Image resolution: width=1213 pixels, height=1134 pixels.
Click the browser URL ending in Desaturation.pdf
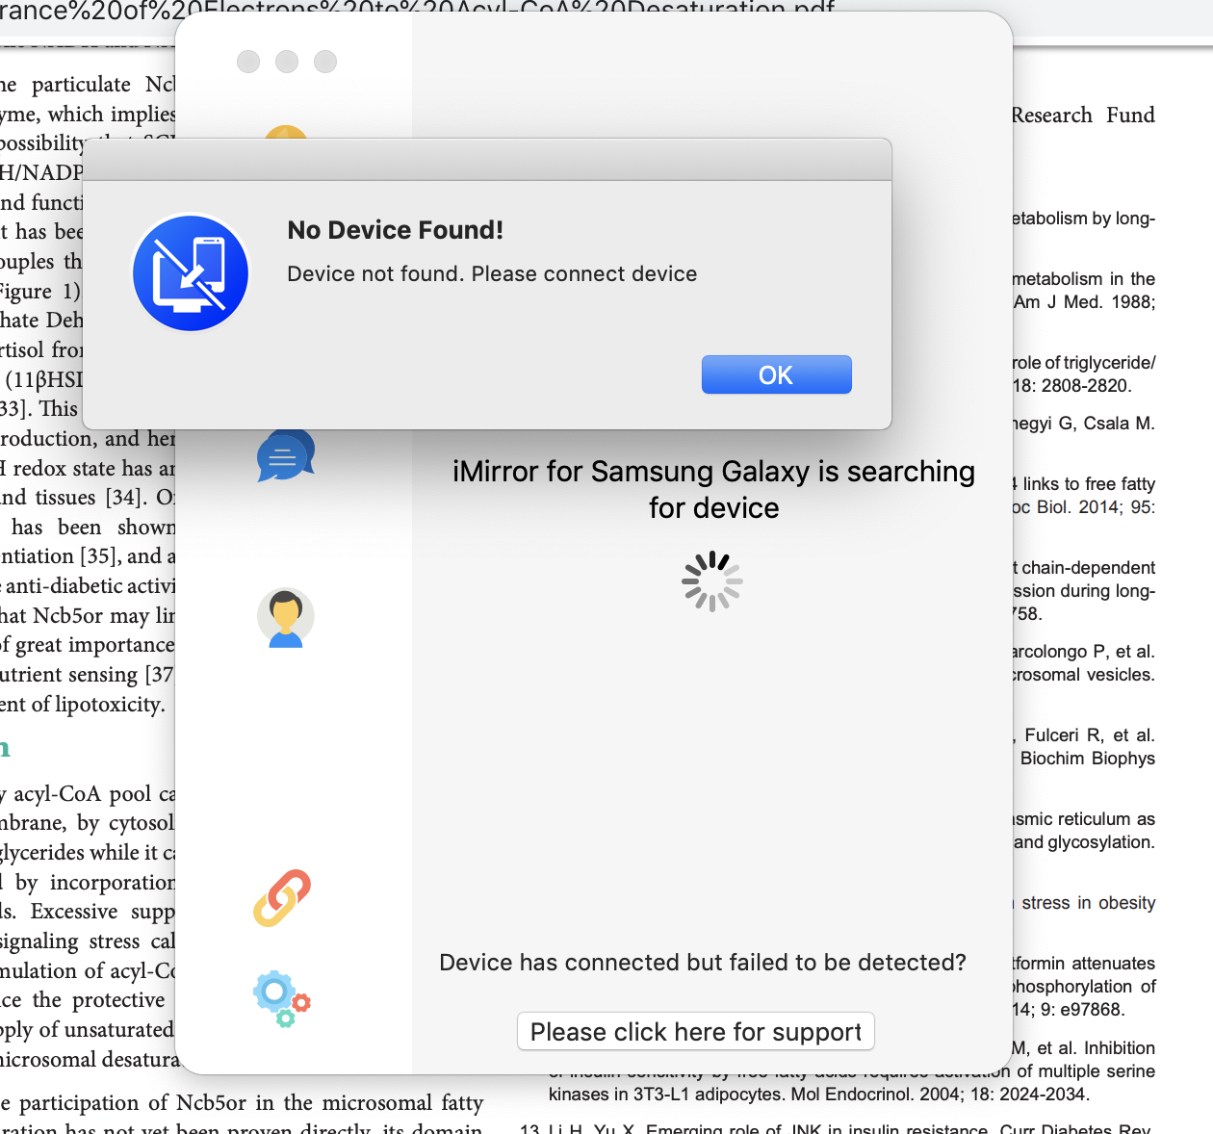[x=418, y=9]
